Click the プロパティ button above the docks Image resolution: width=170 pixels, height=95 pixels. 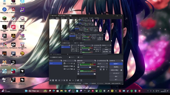point(72,57)
